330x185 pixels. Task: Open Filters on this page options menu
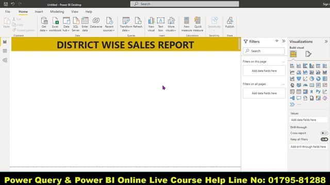283,62
